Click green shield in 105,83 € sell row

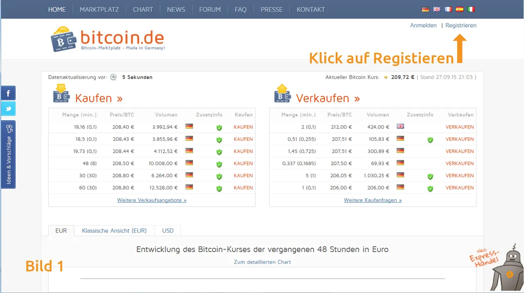[430, 140]
